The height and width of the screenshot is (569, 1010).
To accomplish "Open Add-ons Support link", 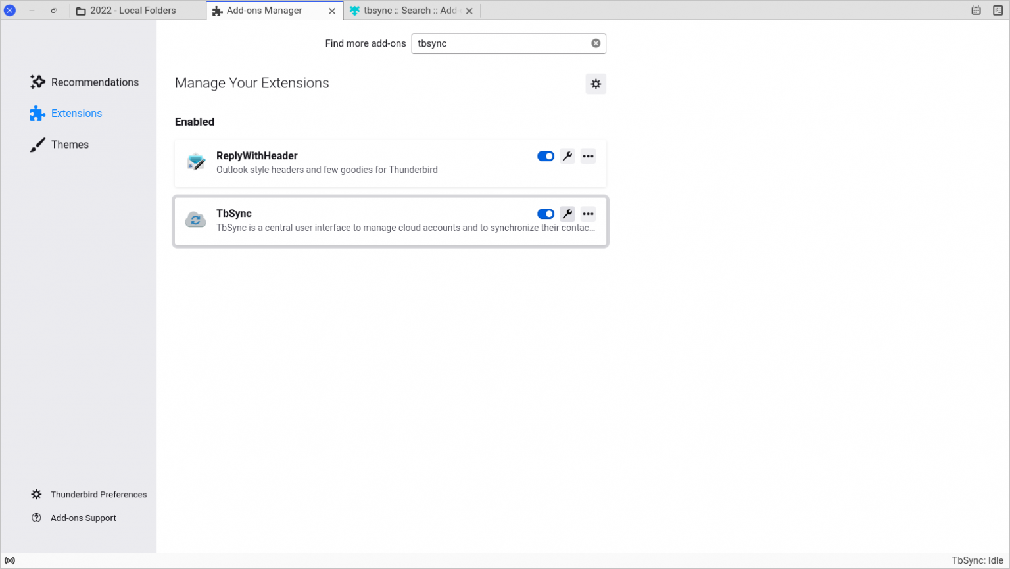I will coord(74,518).
